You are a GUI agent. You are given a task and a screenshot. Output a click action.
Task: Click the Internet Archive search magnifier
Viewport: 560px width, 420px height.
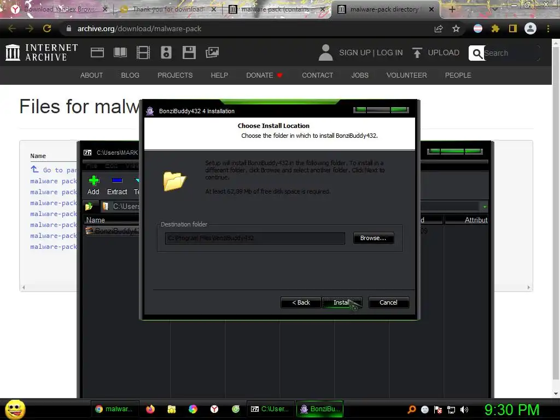477,53
